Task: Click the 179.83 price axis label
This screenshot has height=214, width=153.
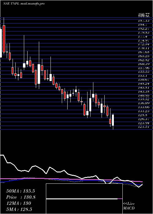Action: pos(144,33)
